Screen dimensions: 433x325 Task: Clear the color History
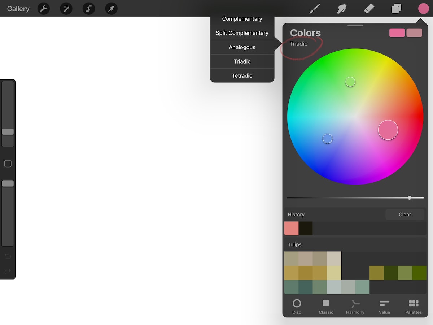pos(405,214)
